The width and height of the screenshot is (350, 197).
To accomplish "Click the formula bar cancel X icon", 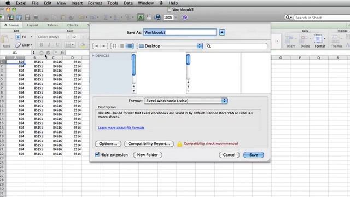I will click(42, 53).
